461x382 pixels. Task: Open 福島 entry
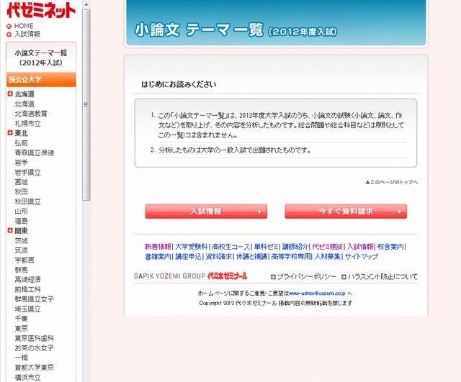pos(21,221)
